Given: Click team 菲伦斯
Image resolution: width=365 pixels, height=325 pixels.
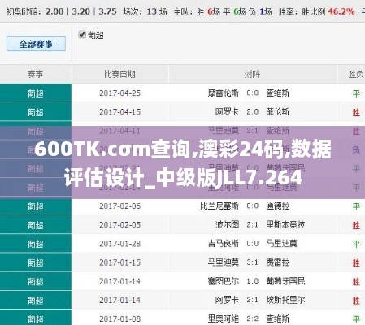Looking at the screenshot, I should tap(278, 112).
